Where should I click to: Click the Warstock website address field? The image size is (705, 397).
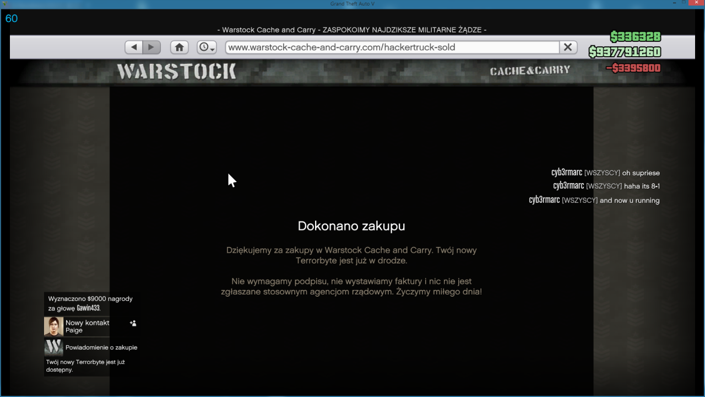(x=392, y=47)
